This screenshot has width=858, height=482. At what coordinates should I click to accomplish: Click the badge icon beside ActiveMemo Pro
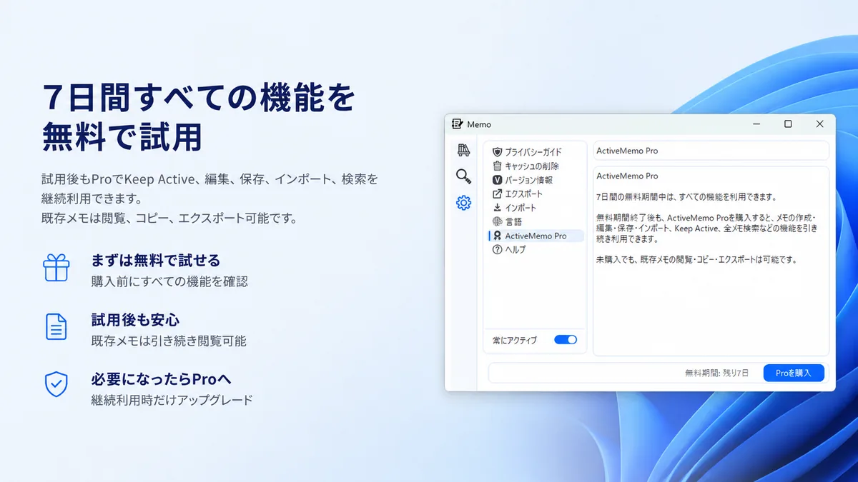pos(498,236)
